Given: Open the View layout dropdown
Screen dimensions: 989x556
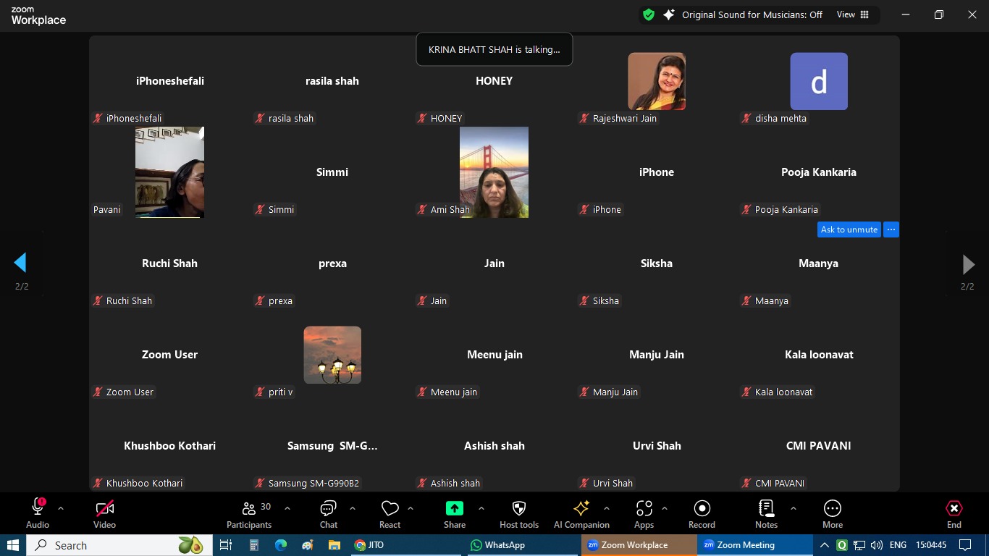Looking at the screenshot, I should tap(853, 14).
